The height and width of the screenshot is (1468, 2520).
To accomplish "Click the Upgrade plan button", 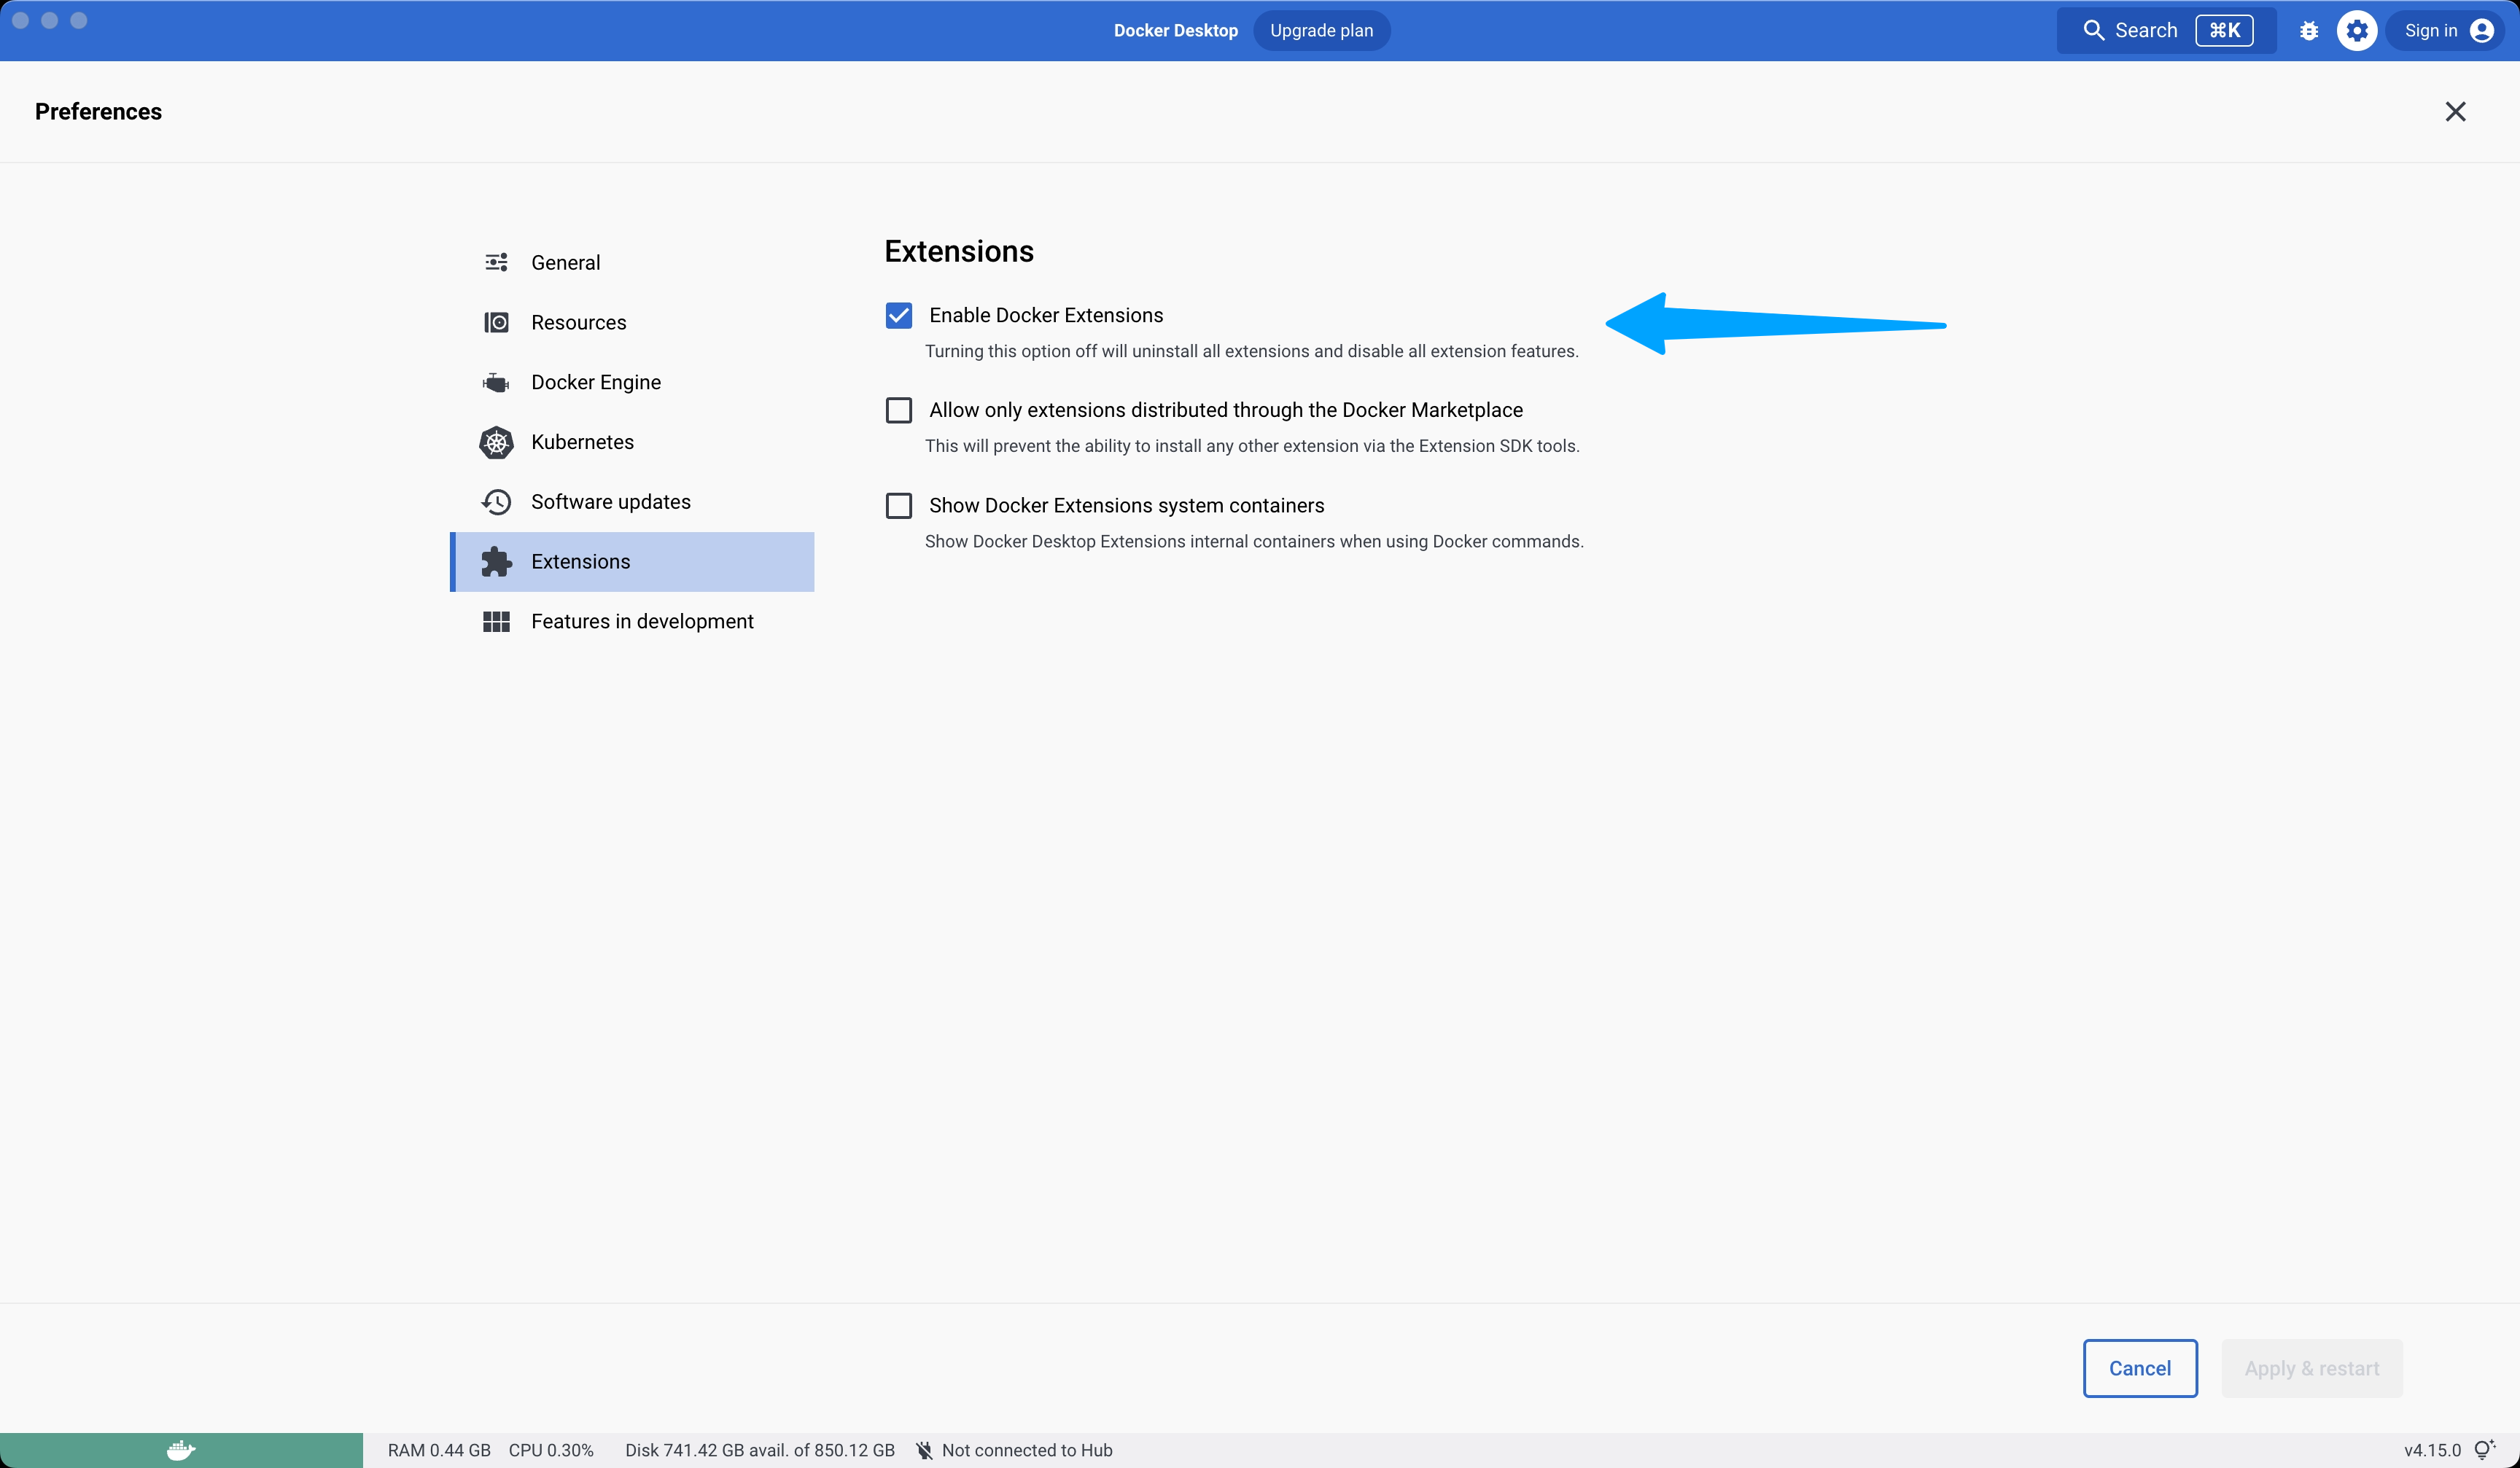I will point(1321,30).
